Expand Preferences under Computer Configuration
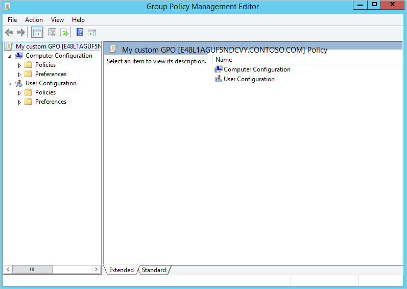Viewport: 407px width, 289px height. coord(19,75)
